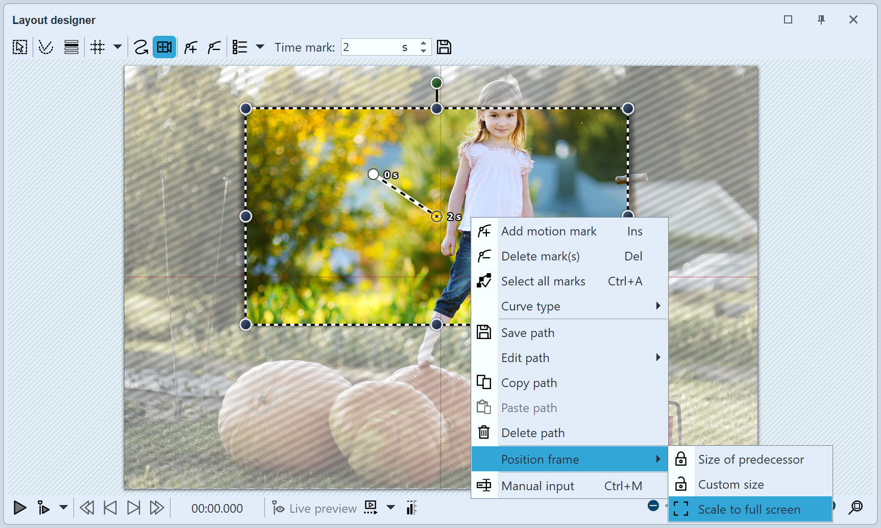881x528 pixels.
Task: Open the playback options dropdown near play icon
Action: (63, 508)
